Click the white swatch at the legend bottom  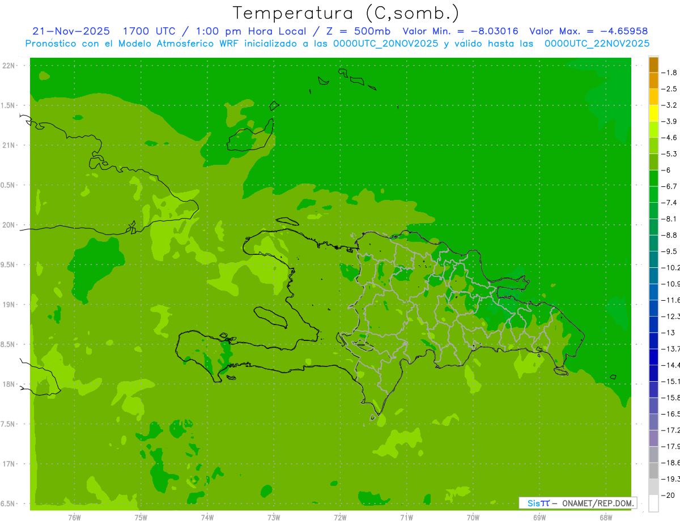tap(653, 503)
